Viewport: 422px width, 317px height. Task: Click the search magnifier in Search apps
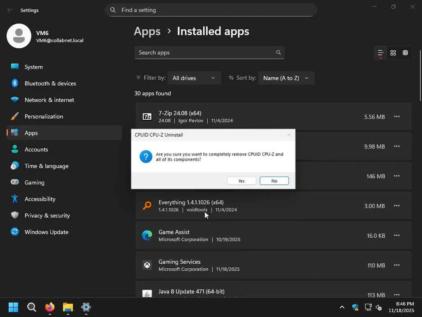(x=279, y=52)
